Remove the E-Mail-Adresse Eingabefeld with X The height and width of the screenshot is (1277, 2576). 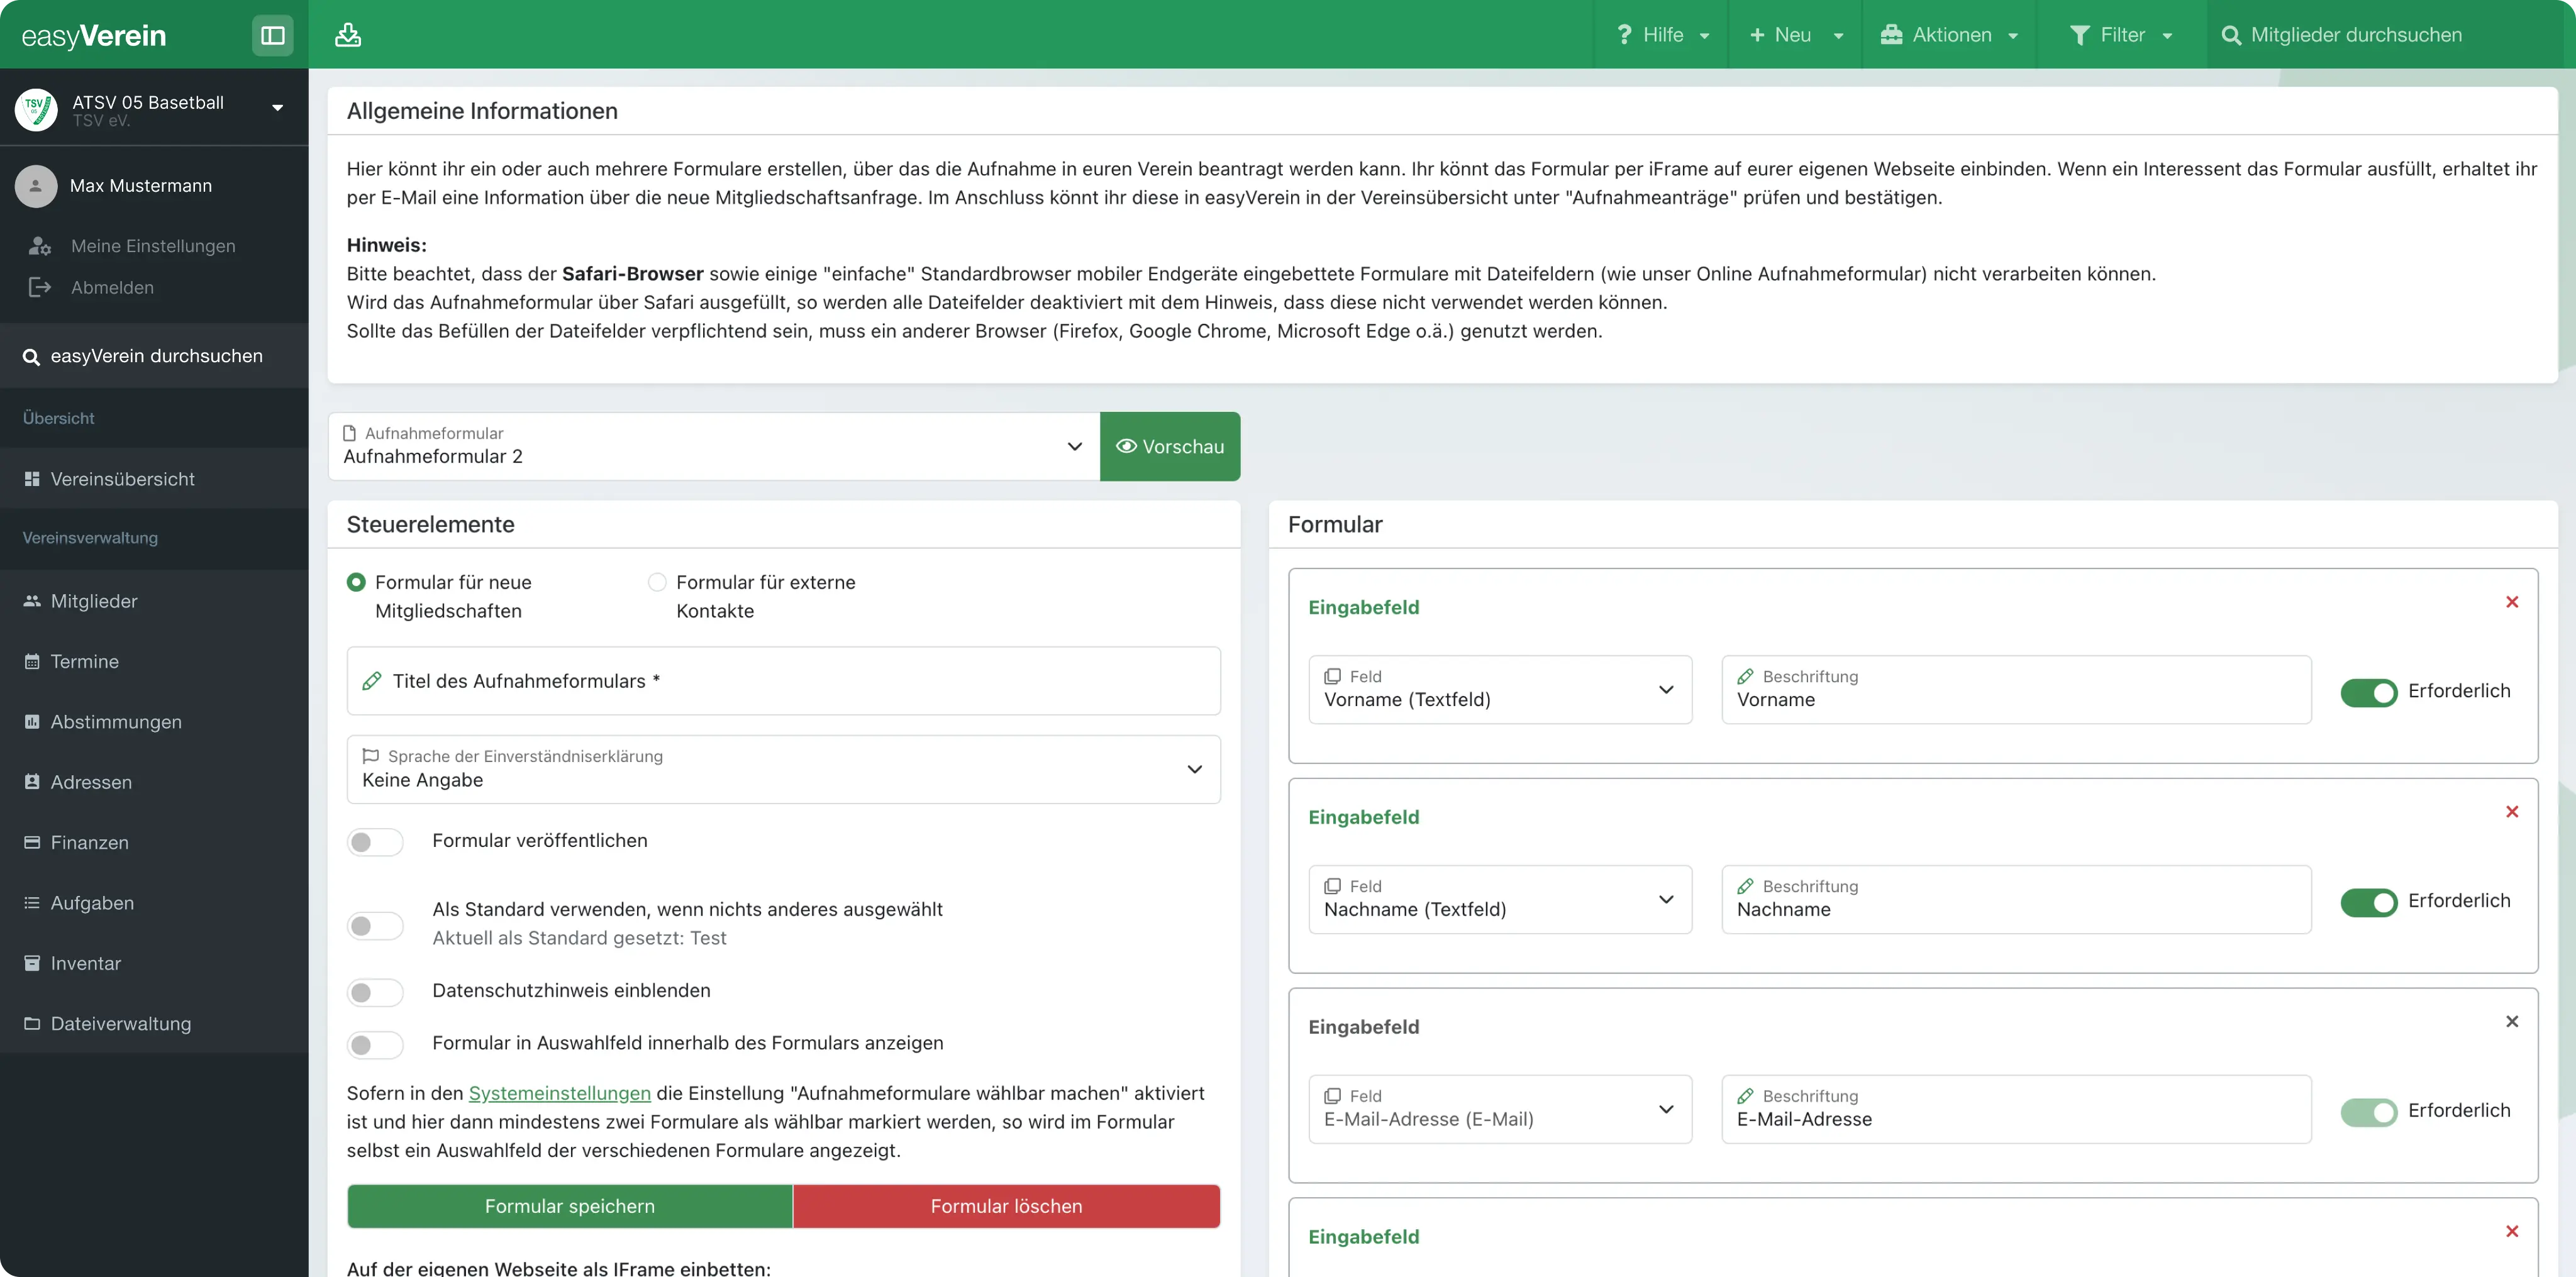pos(2512,1022)
